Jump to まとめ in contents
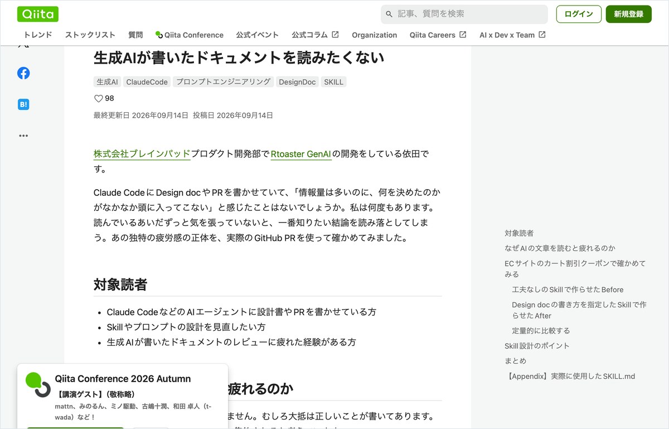Viewport: 669px width, 429px height. pyautogui.click(x=515, y=361)
